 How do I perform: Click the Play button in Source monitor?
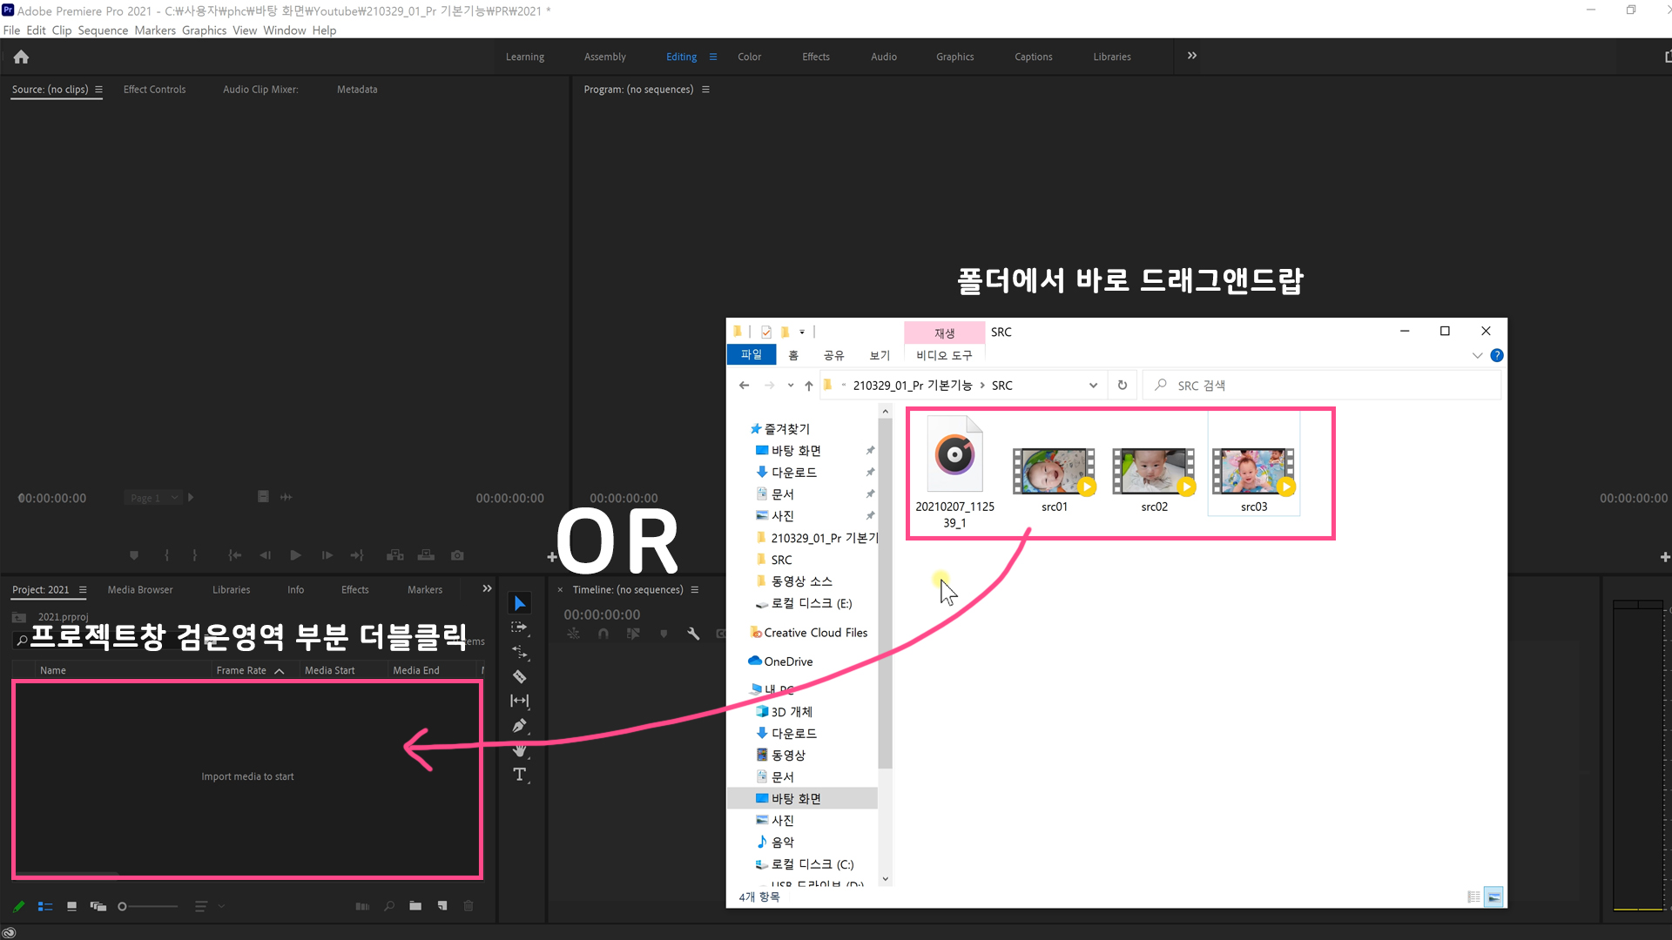pos(295,555)
